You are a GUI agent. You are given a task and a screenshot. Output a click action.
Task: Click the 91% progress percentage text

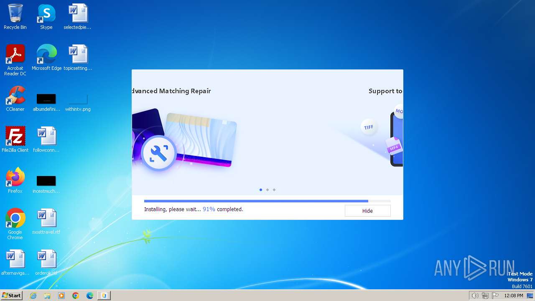(x=209, y=209)
